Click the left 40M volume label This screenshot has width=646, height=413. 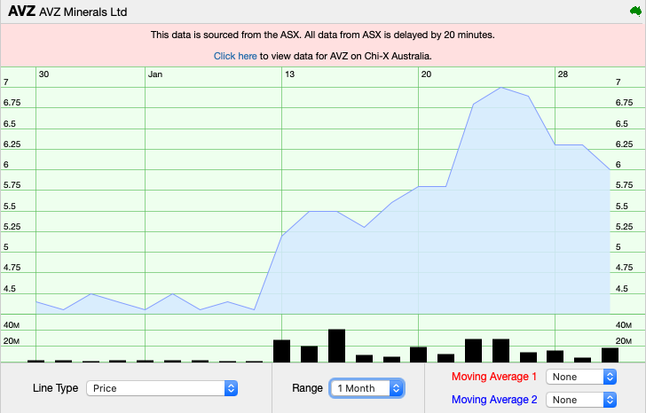coord(12,325)
